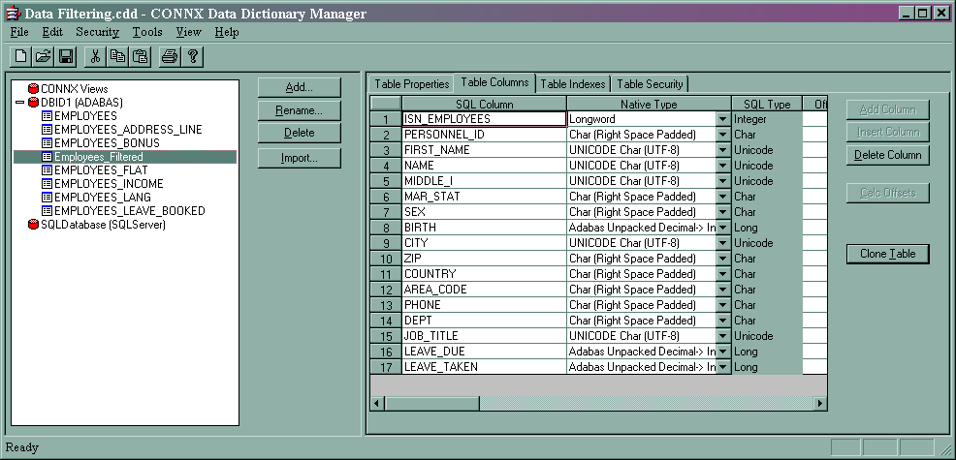
Task: Open Native Type dropdown for ISN_EMPLOYEES
Action: 723,119
